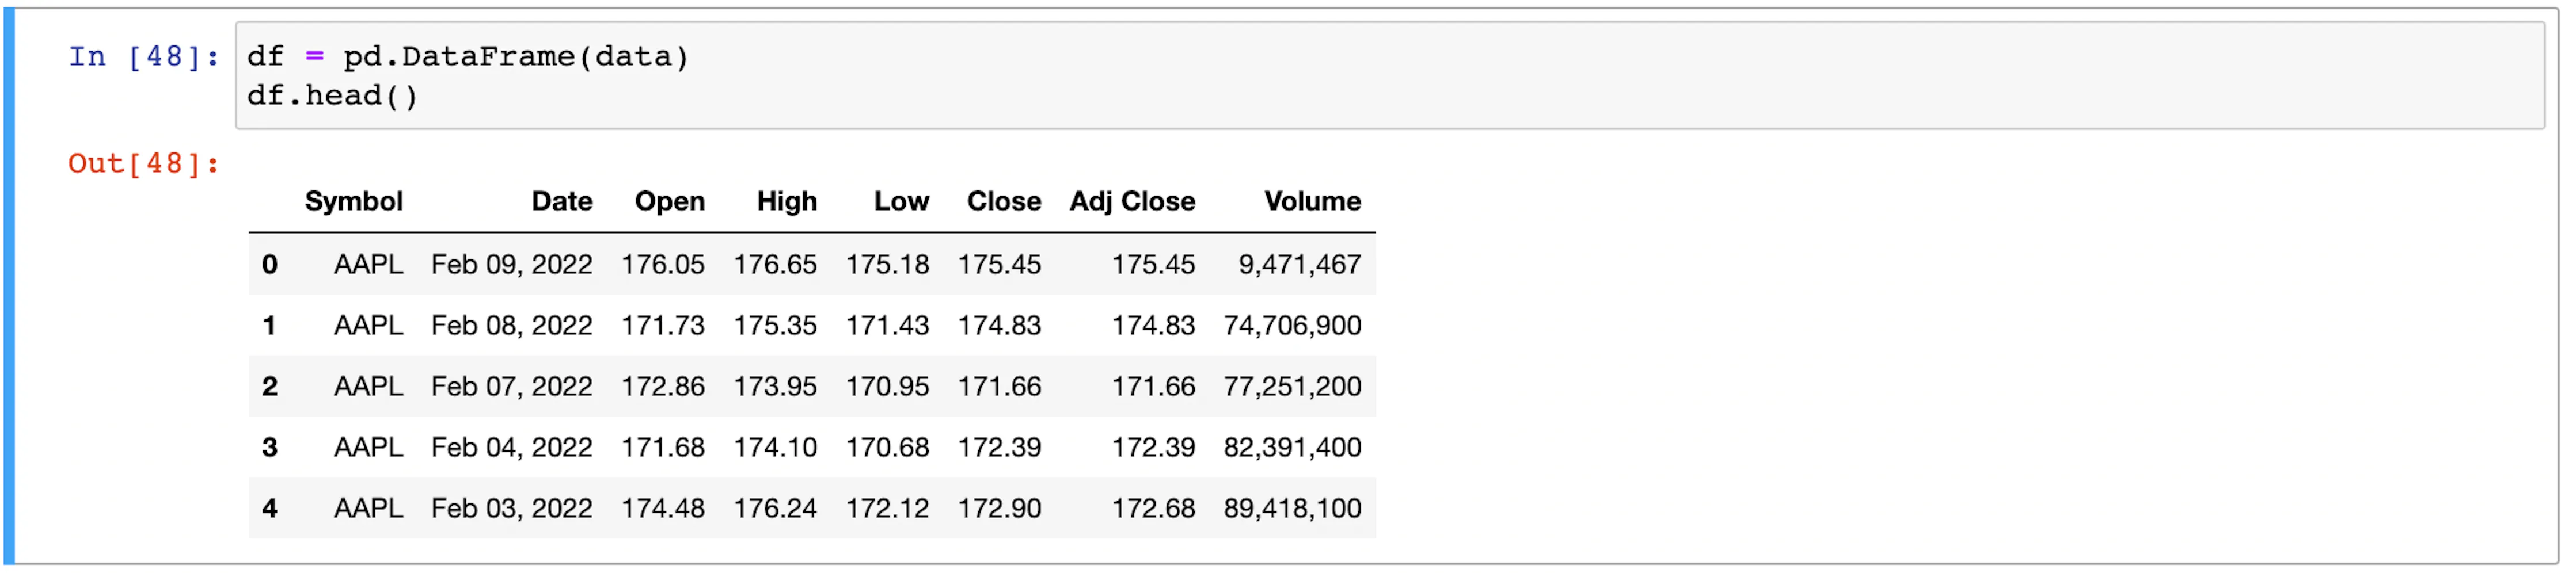Click row index 4
The width and height of the screenshot is (2576, 573).
coord(269,508)
